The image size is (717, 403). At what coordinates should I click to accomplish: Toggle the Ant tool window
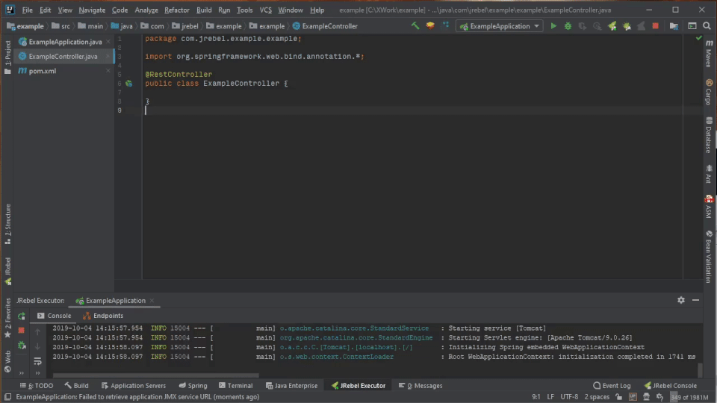click(x=709, y=174)
